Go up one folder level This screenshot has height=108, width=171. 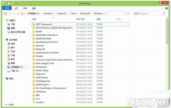(18, 14)
